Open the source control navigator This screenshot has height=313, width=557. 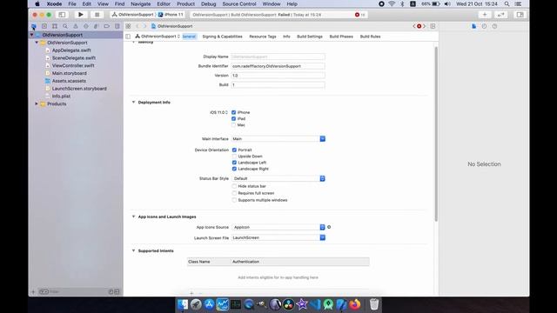(44, 26)
